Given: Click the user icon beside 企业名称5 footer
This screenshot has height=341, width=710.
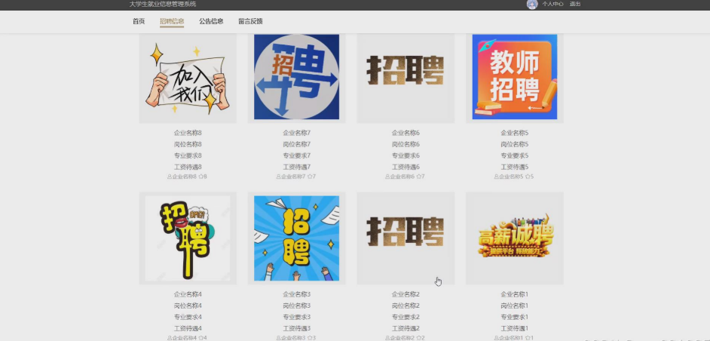Looking at the screenshot, I should [x=496, y=177].
